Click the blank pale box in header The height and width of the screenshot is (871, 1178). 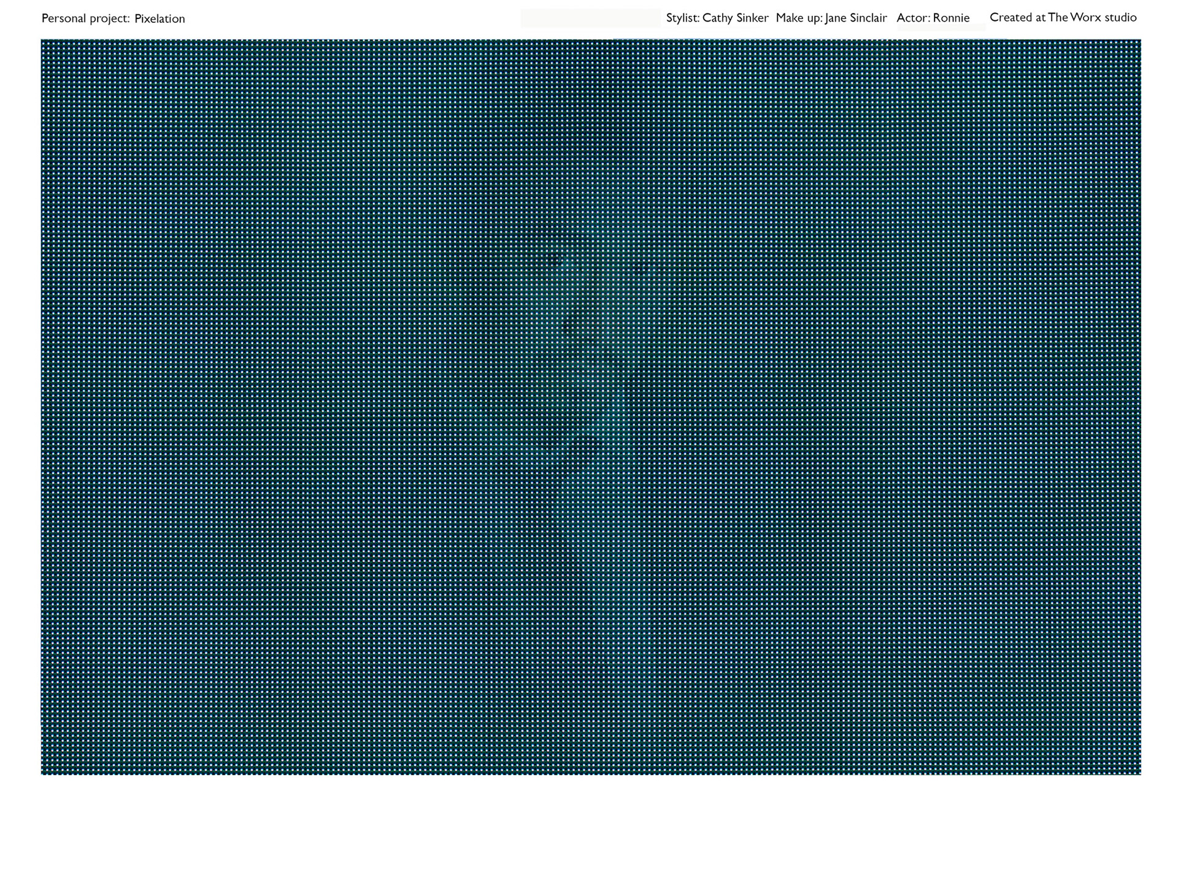click(590, 18)
